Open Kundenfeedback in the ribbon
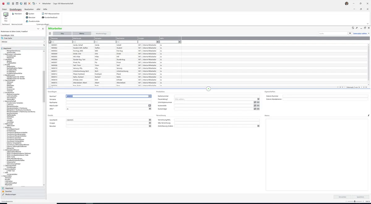The height and width of the screenshot is (204, 371). tap(49, 17)
